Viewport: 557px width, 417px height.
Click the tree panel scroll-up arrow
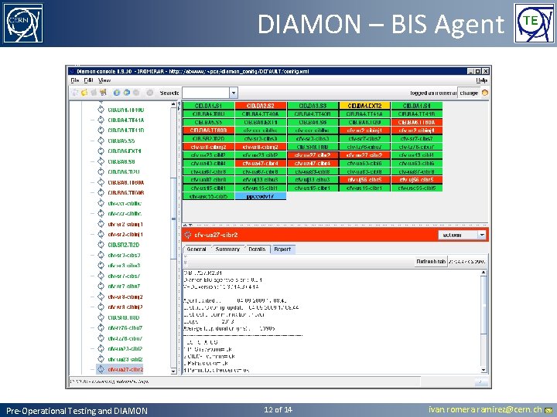click(x=173, y=104)
